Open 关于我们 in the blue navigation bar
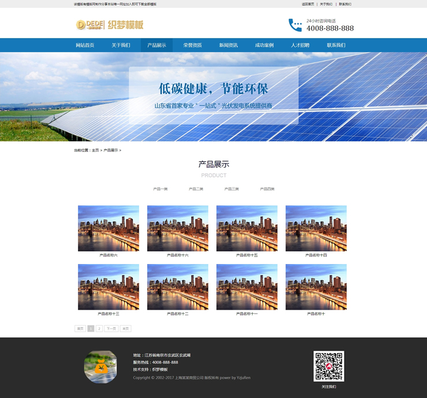This screenshot has width=427, height=398. [x=121, y=45]
